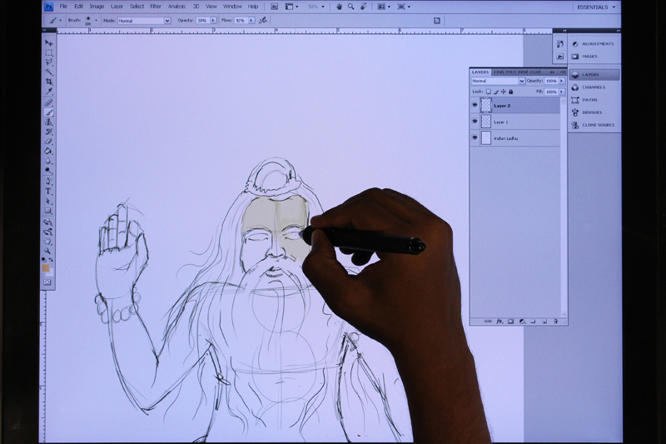
Task: Open the layer blend mode dropdown
Action: 498,81
